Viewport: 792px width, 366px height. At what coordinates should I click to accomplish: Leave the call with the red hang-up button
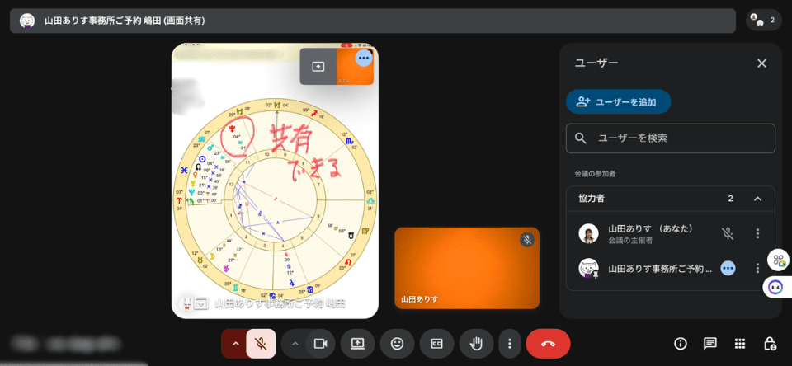(x=548, y=343)
